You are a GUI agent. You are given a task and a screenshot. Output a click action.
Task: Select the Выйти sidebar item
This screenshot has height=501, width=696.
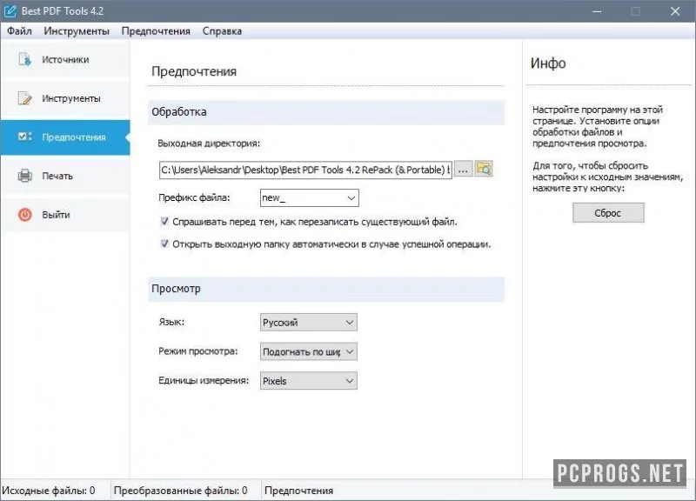[65, 215]
